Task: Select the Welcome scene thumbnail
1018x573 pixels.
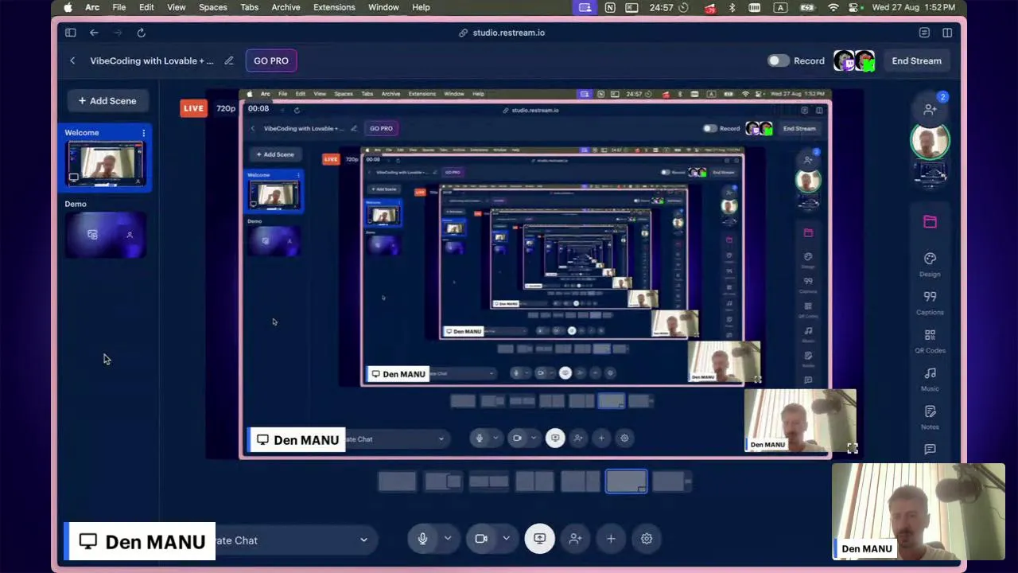Action: 106,164
